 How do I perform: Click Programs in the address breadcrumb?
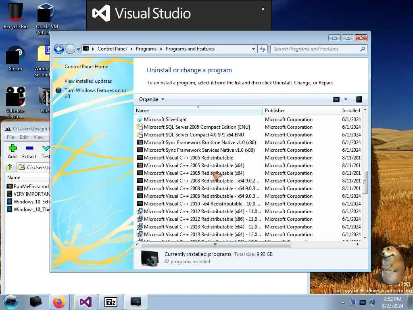point(146,49)
